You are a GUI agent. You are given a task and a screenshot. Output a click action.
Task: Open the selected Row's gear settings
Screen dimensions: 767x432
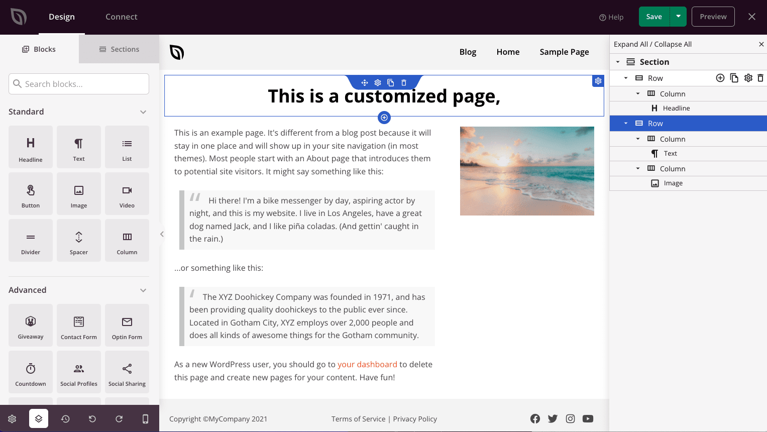pos(748,78)
